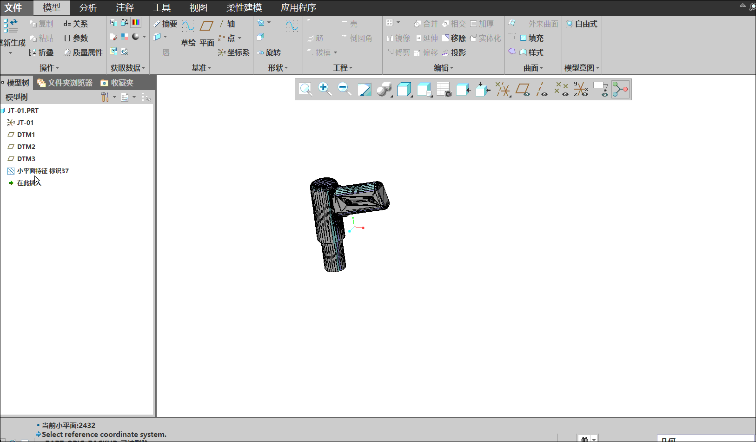The height and width of the screenshot is (442, 756).
Task: Click the Refit zoom icon
Action: 305,89
